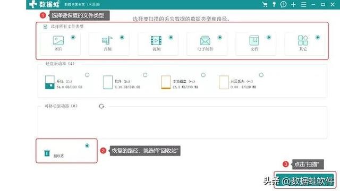
Task: Click the 本地磁盘 drive name label
Action: point(184,81)
